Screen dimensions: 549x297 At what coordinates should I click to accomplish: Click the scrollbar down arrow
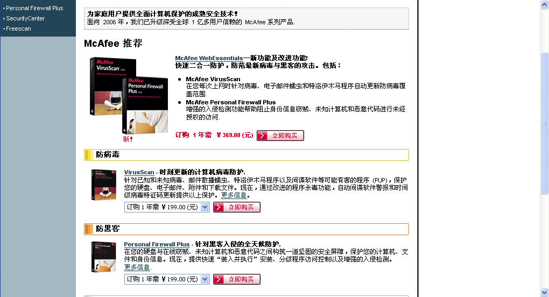click(545, 293)
